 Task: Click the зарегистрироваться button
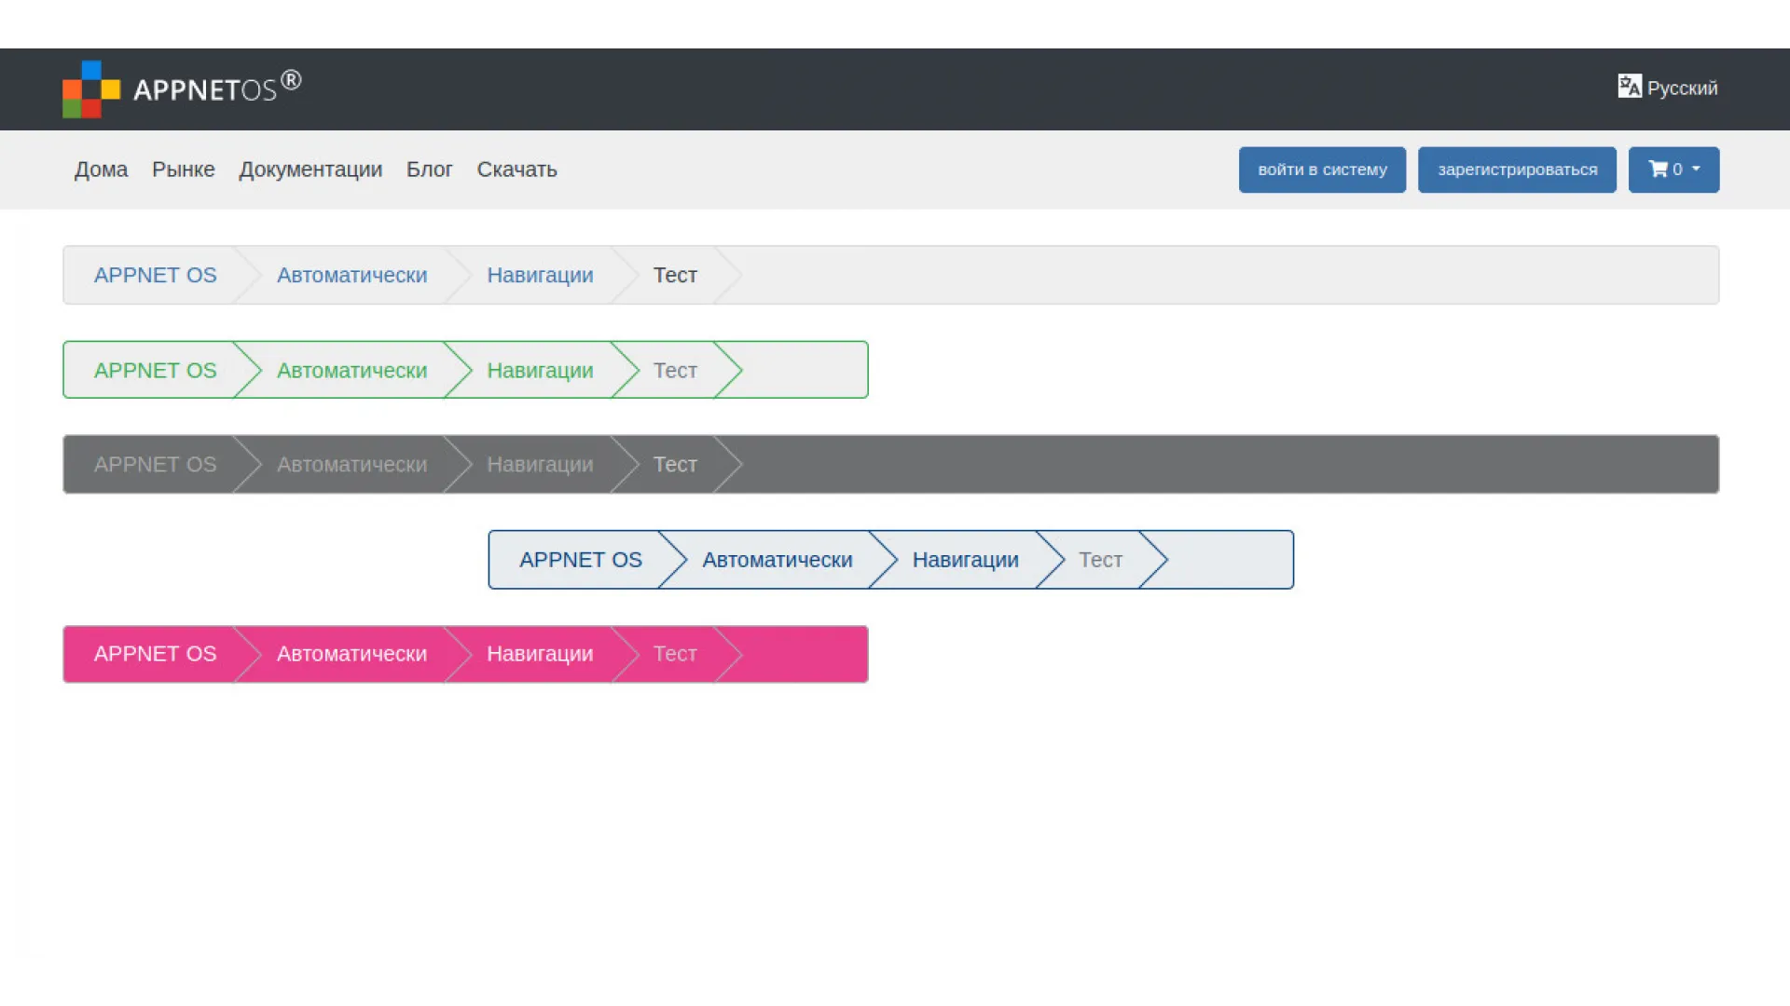(1517, 170)
